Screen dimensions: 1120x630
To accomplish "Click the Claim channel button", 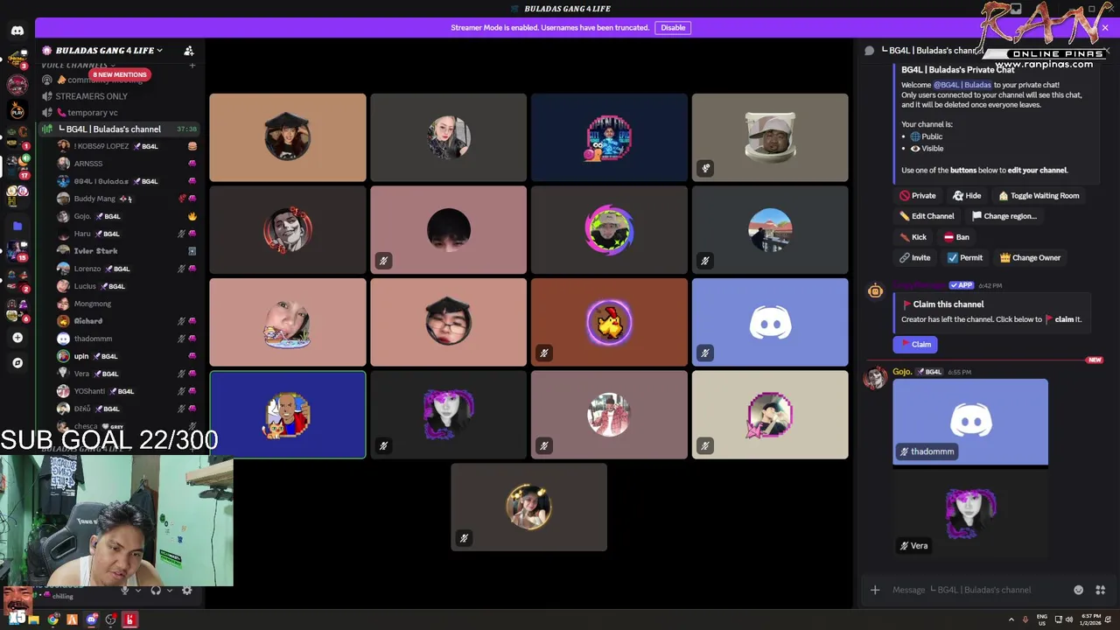I will [915, 345].
